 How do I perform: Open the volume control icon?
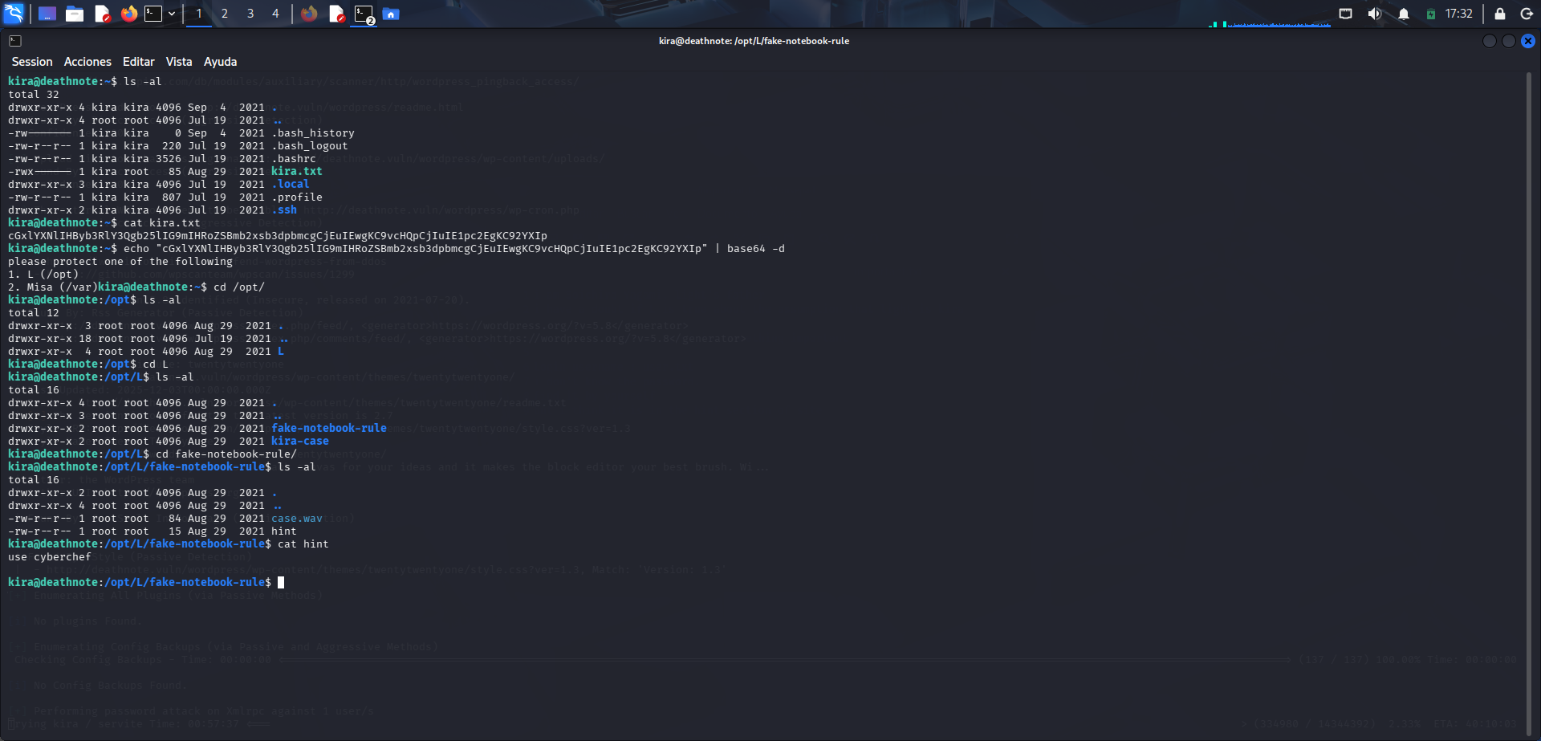(x=1375, y=14)
